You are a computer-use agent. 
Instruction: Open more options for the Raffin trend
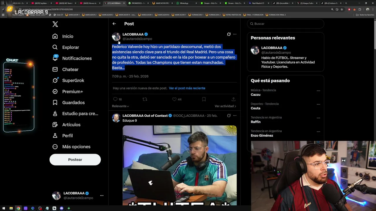pyautogui.click(x=318, y=118)
